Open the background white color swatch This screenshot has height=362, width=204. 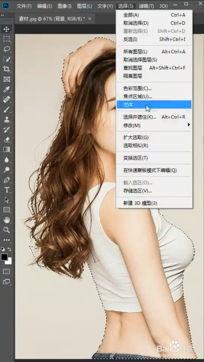[x=9, y=262]
